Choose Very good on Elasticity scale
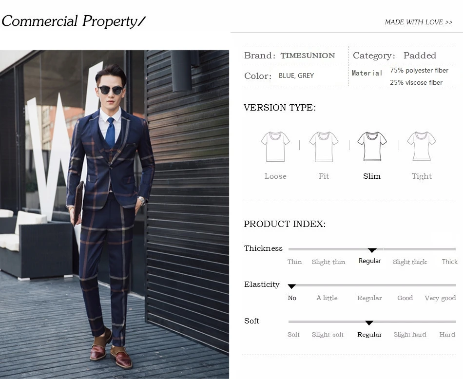463x379 pixels. (440, 298)
